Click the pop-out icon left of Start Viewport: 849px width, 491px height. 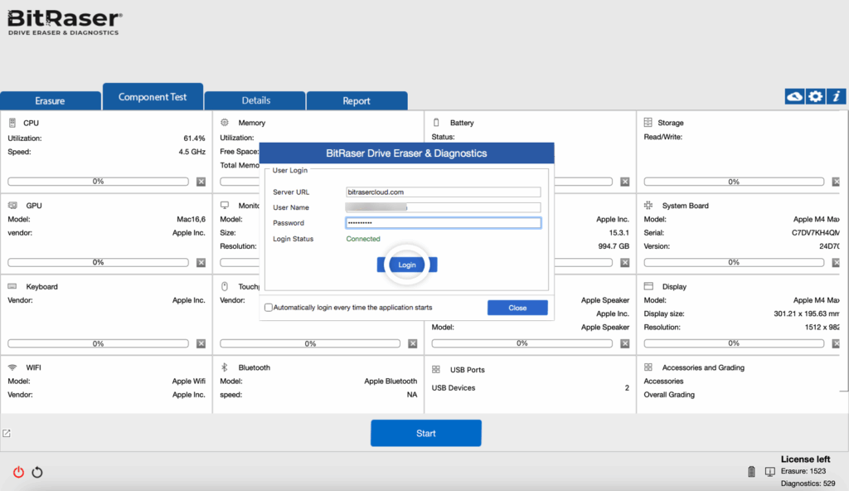click(7, 433)
